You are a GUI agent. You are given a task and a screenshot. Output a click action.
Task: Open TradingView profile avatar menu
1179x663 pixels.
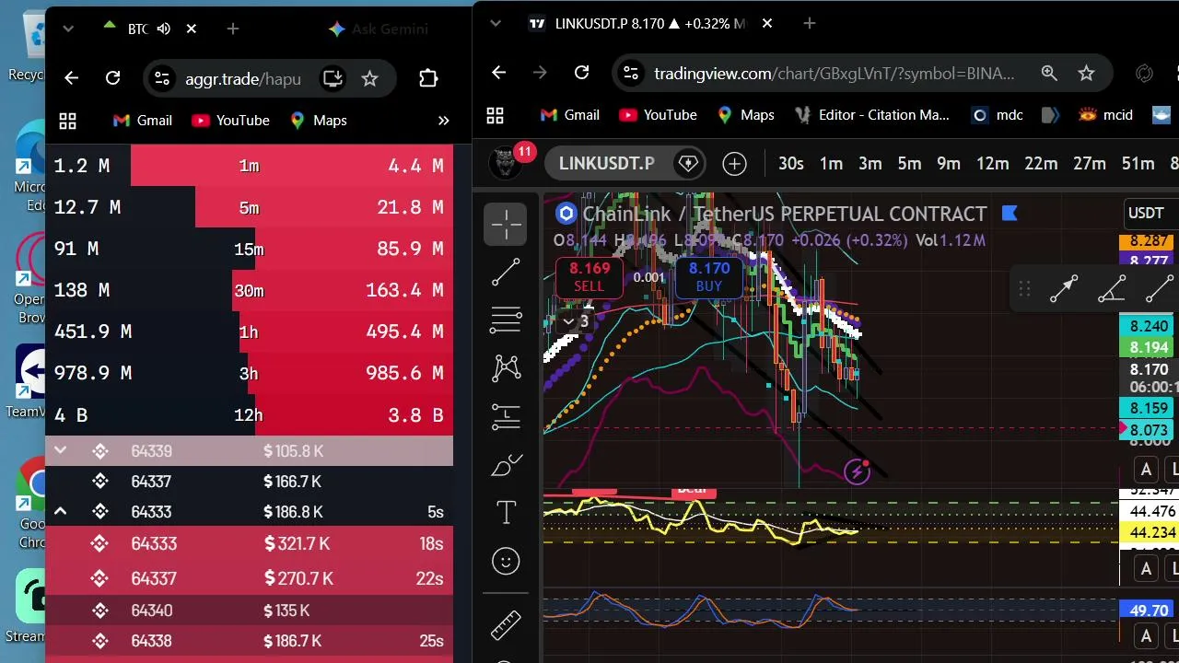505,163
